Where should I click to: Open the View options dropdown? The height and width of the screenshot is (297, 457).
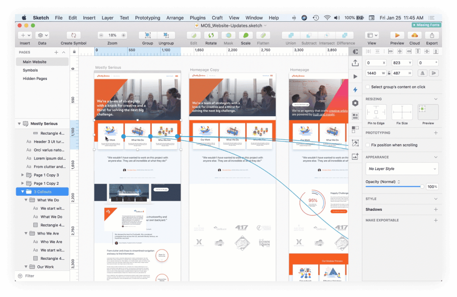(x=372, y=35)
